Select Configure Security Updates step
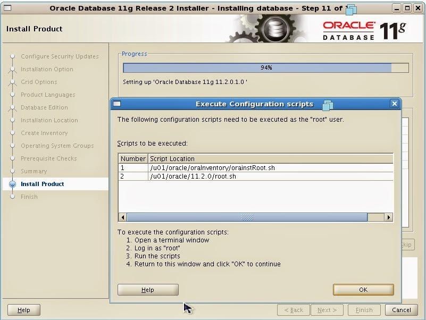The width and height of the screenshot is (426, 320). [x=60, y=56]
